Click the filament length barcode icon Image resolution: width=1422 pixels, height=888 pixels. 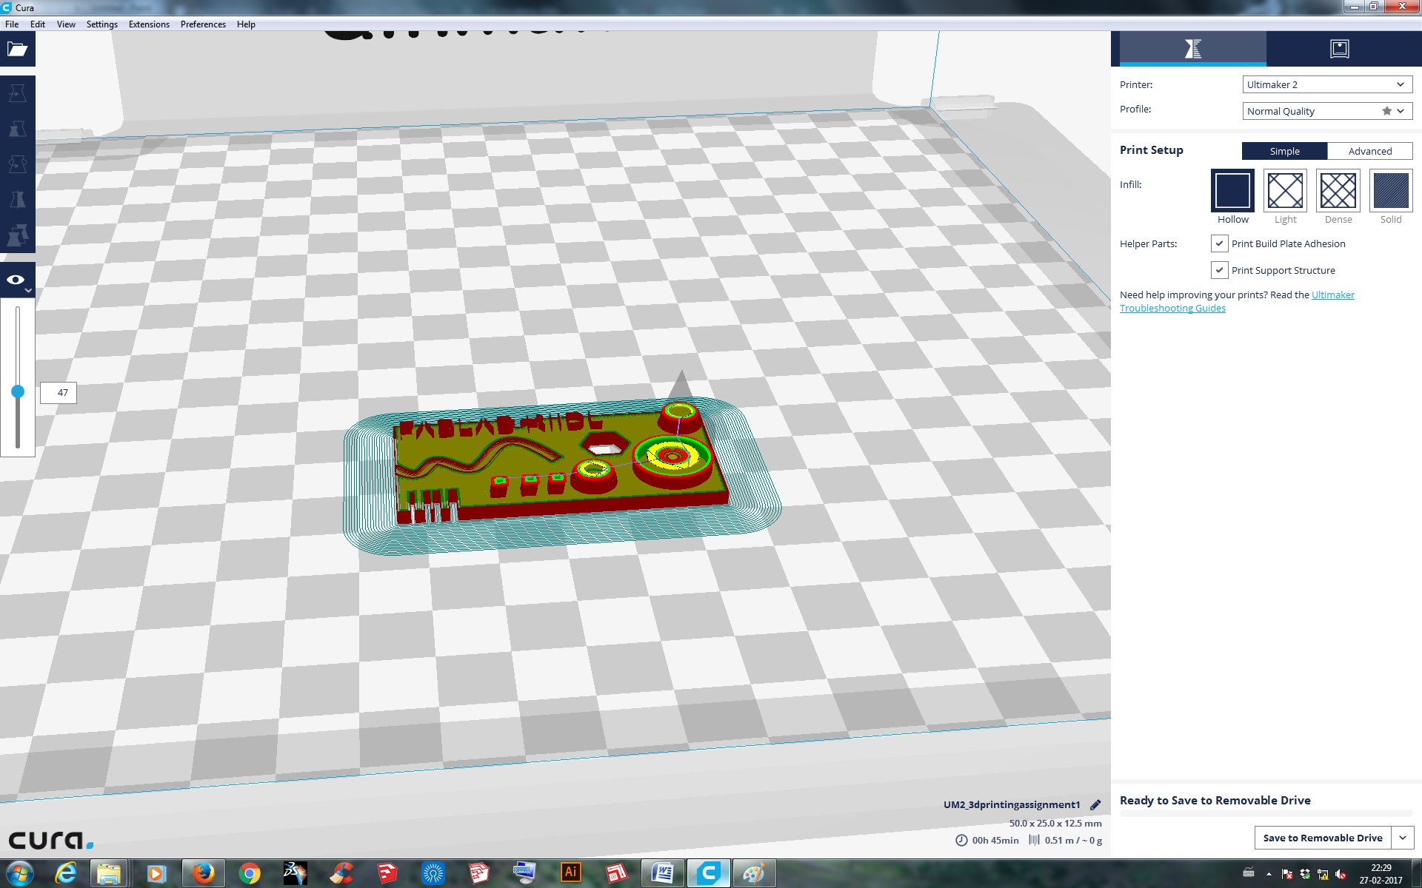pos(1034,840)
